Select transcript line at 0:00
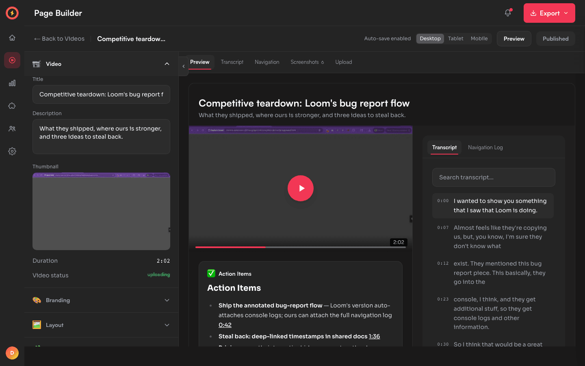585x366 pixels. click(x=493, y=206)
